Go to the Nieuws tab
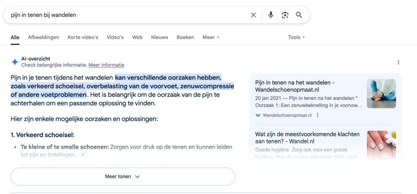 (160, 37)
